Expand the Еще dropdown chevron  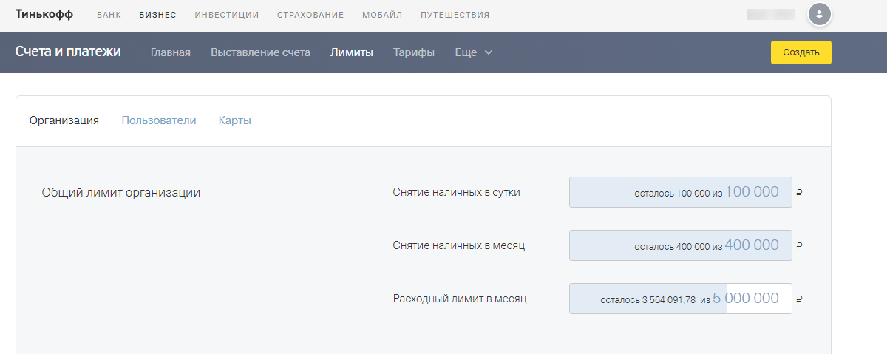[488, 52]
